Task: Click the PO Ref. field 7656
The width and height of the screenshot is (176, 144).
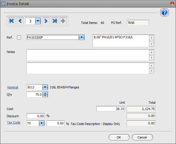Action: (x=138, y=23)
